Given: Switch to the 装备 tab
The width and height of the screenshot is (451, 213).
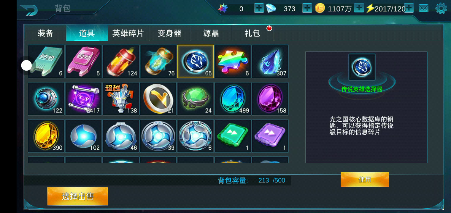Looking at the screenshot, I should [45, 33].
